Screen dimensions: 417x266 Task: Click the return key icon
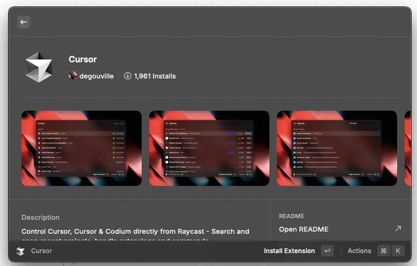[327, 251]
